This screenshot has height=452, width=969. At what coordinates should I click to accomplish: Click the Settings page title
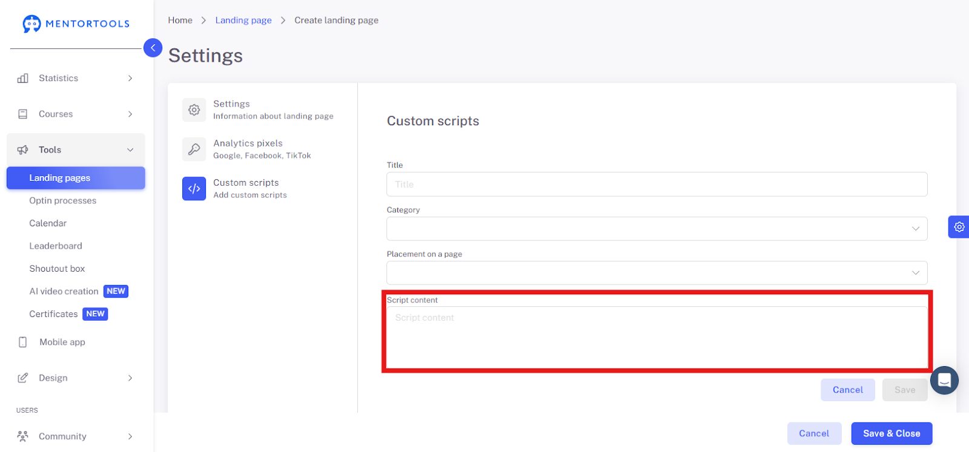pyautogui.click(x=205, y=56)
